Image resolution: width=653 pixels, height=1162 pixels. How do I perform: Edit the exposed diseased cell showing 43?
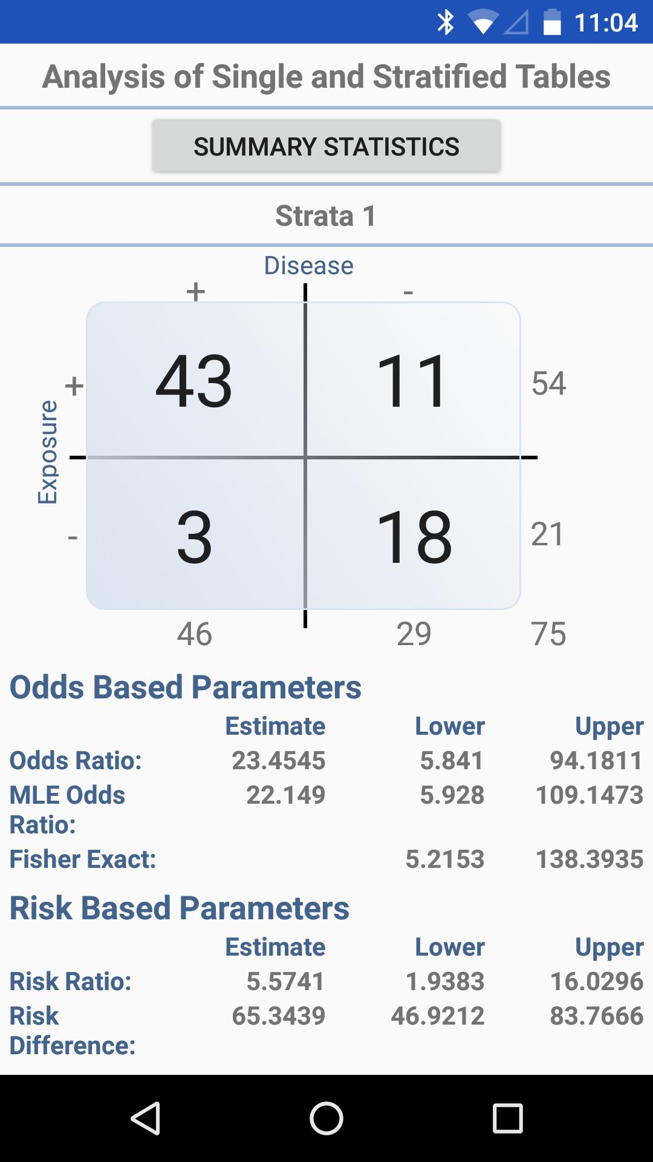click(x=195, y=380)
